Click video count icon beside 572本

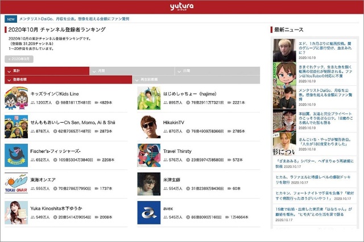[x=229, y=160]
